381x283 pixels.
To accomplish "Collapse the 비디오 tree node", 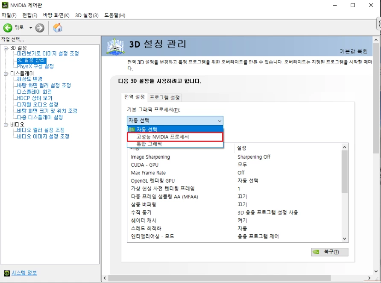I will (x=6, y=125).
